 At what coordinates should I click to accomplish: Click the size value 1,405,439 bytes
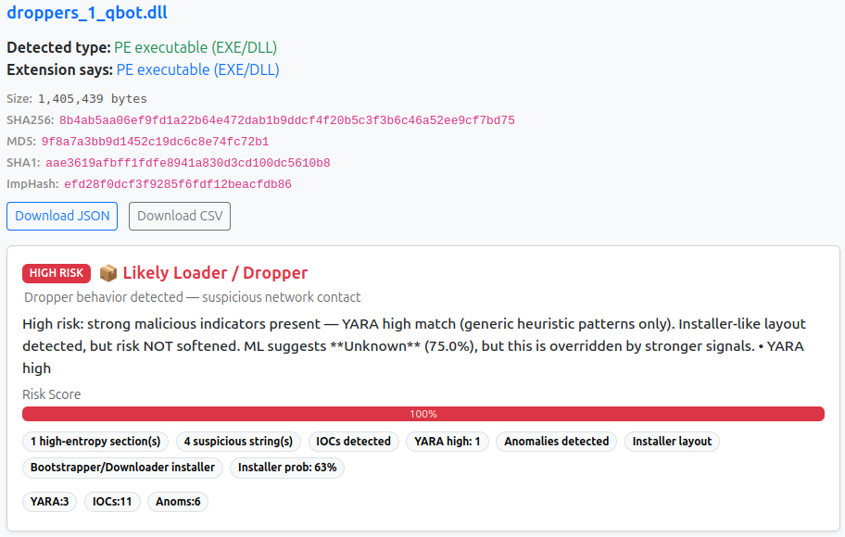[x=92, y=98]
